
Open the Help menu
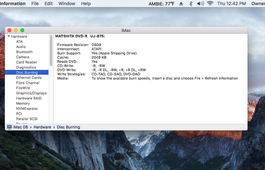point(86,4)
